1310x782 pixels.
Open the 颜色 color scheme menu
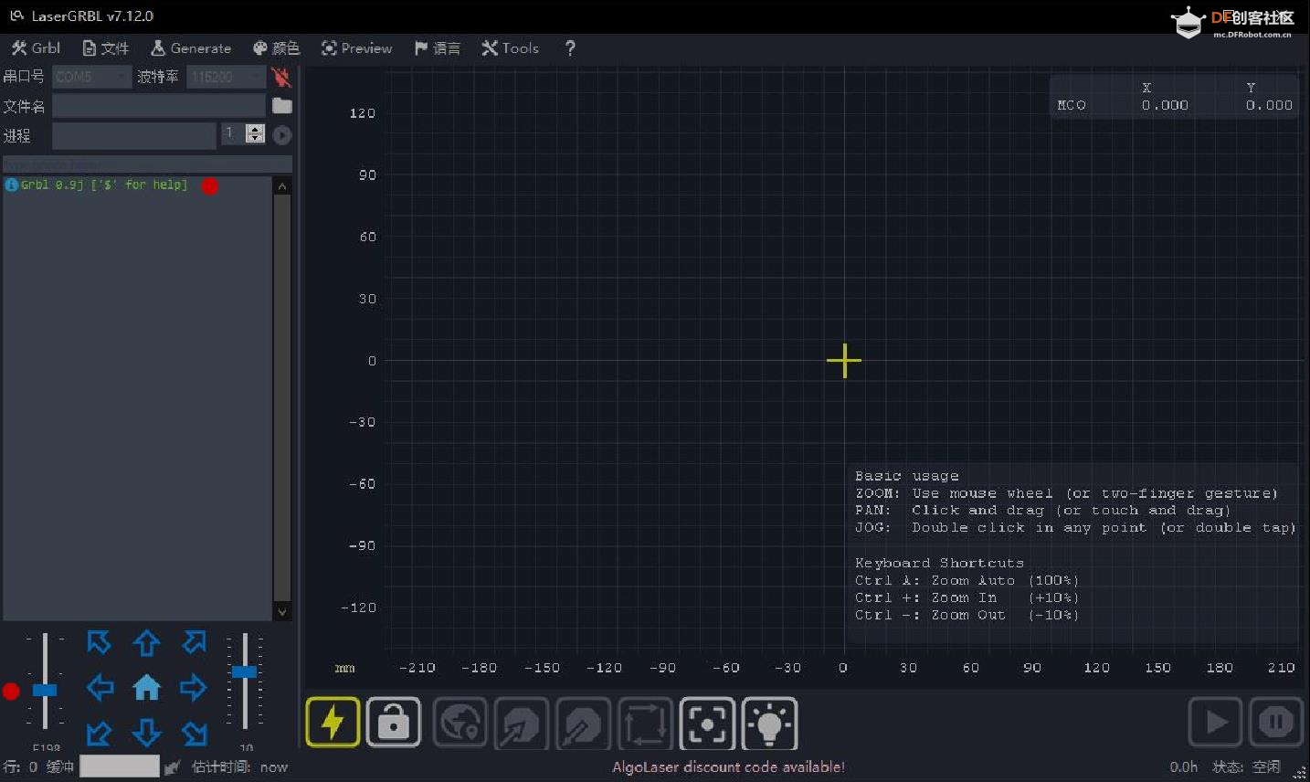(x=276, y=48)
